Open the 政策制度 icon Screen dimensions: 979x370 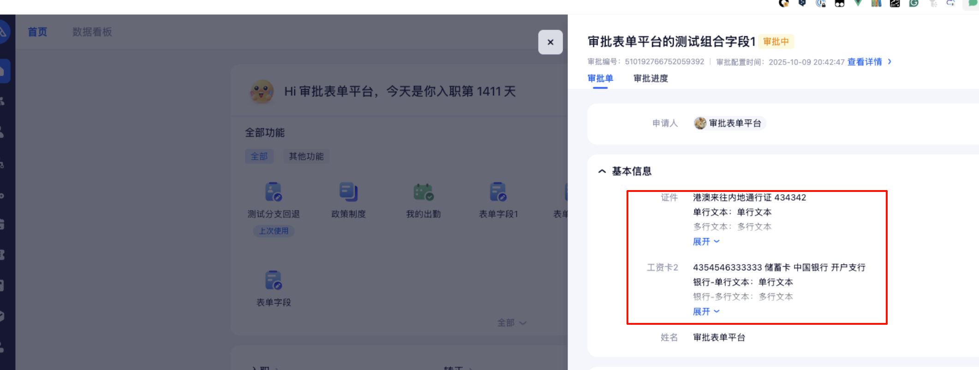[348, 192]
